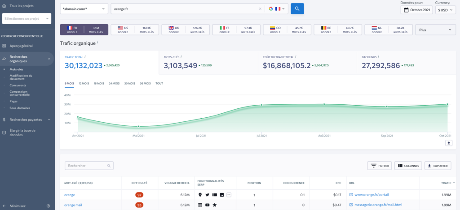This screenshot has height=210, width=460.
Task: Open the messagerie.orange.fr/mail.html link
Action: pos(378,205)
